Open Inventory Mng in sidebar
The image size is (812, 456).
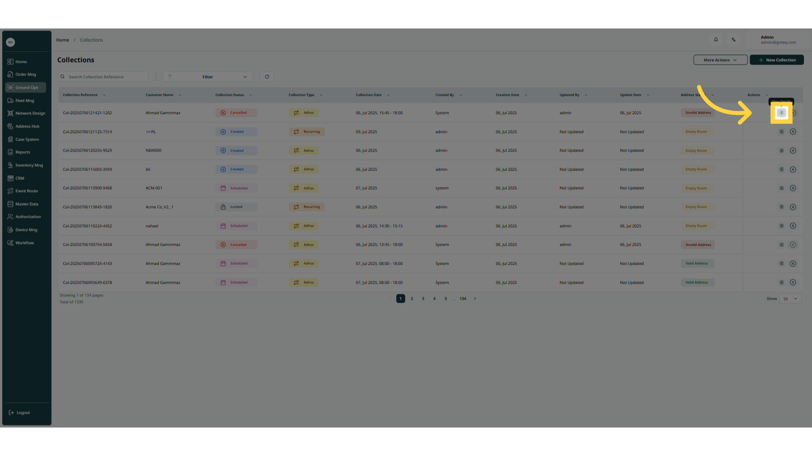pyautogui.click(x=25, y=165)
